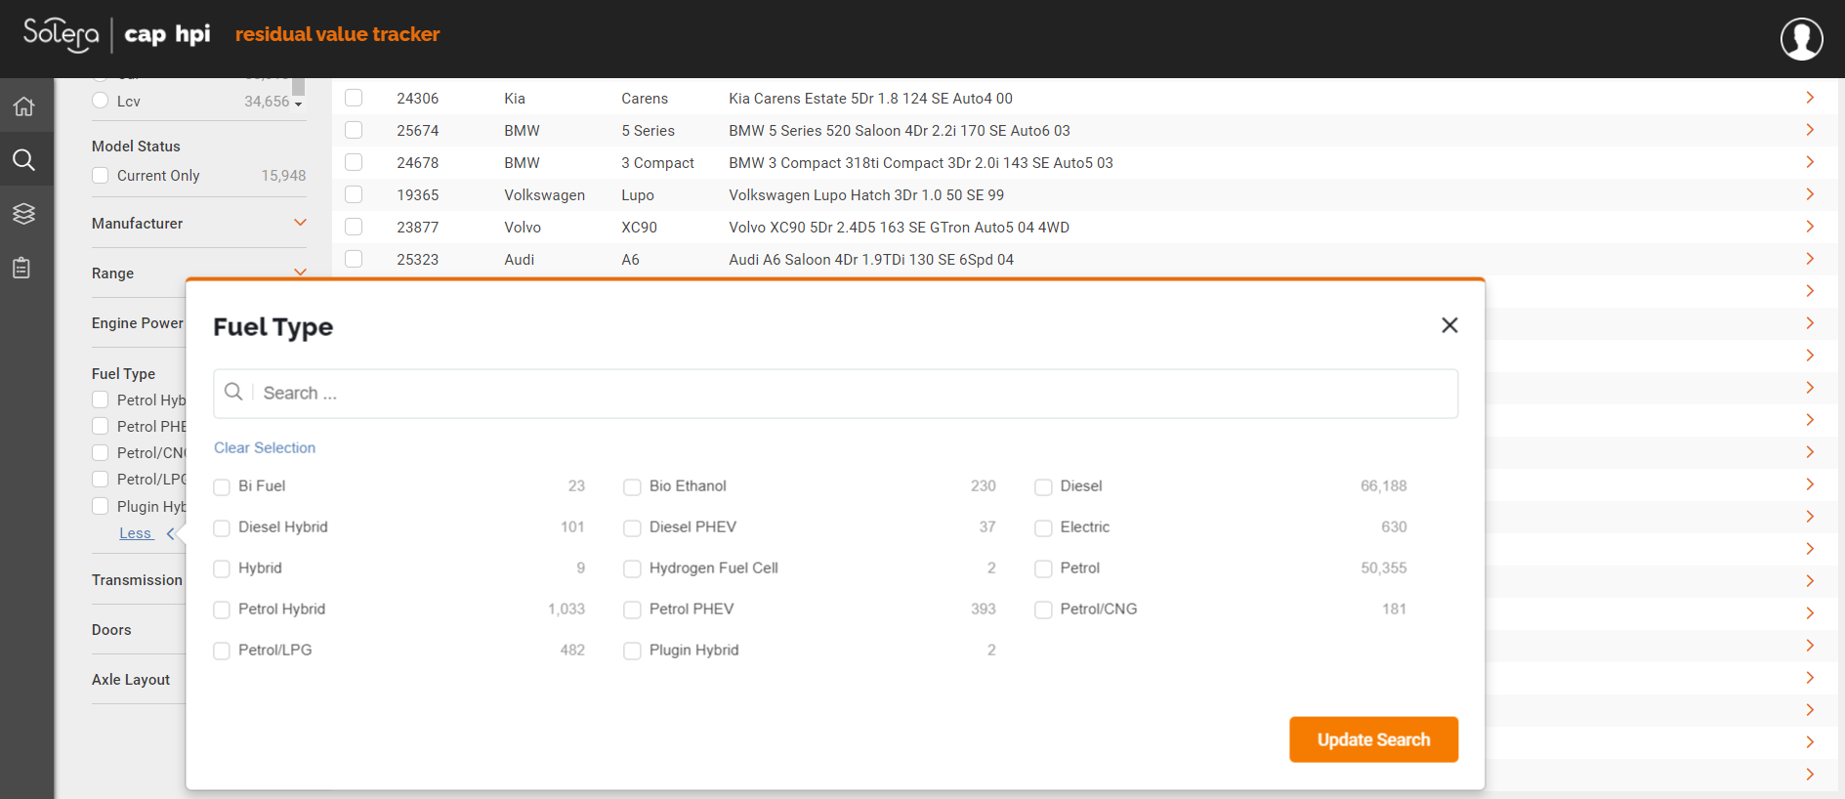Check the Hybrid option in dialog
The height and width of the screenshot is (799, 1845).
222,568
